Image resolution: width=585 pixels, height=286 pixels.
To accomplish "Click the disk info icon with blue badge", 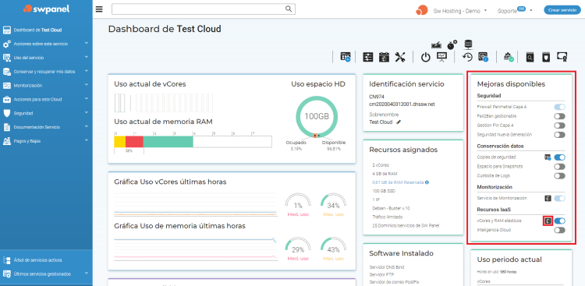I will pos(483,57).
